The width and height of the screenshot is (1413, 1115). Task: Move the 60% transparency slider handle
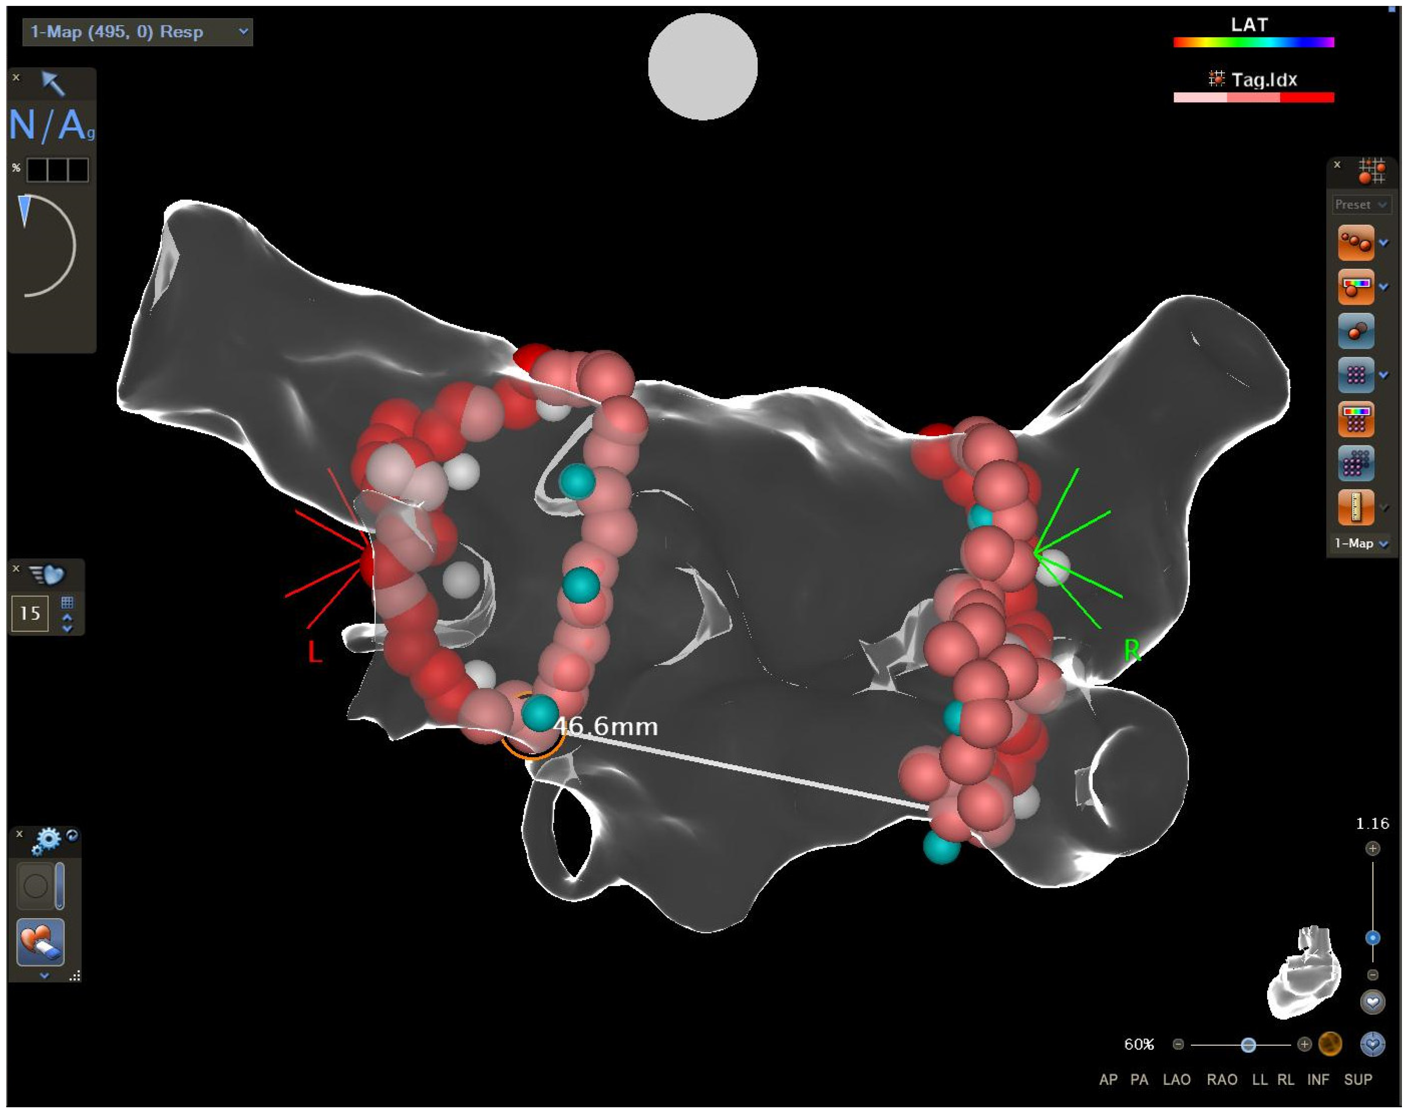1248,1044
